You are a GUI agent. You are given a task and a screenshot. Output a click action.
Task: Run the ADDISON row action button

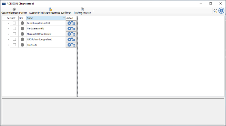(71, 45)
